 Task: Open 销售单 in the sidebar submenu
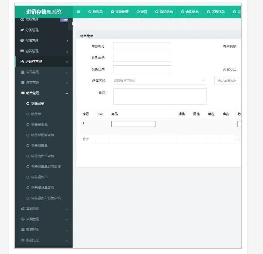36,114
